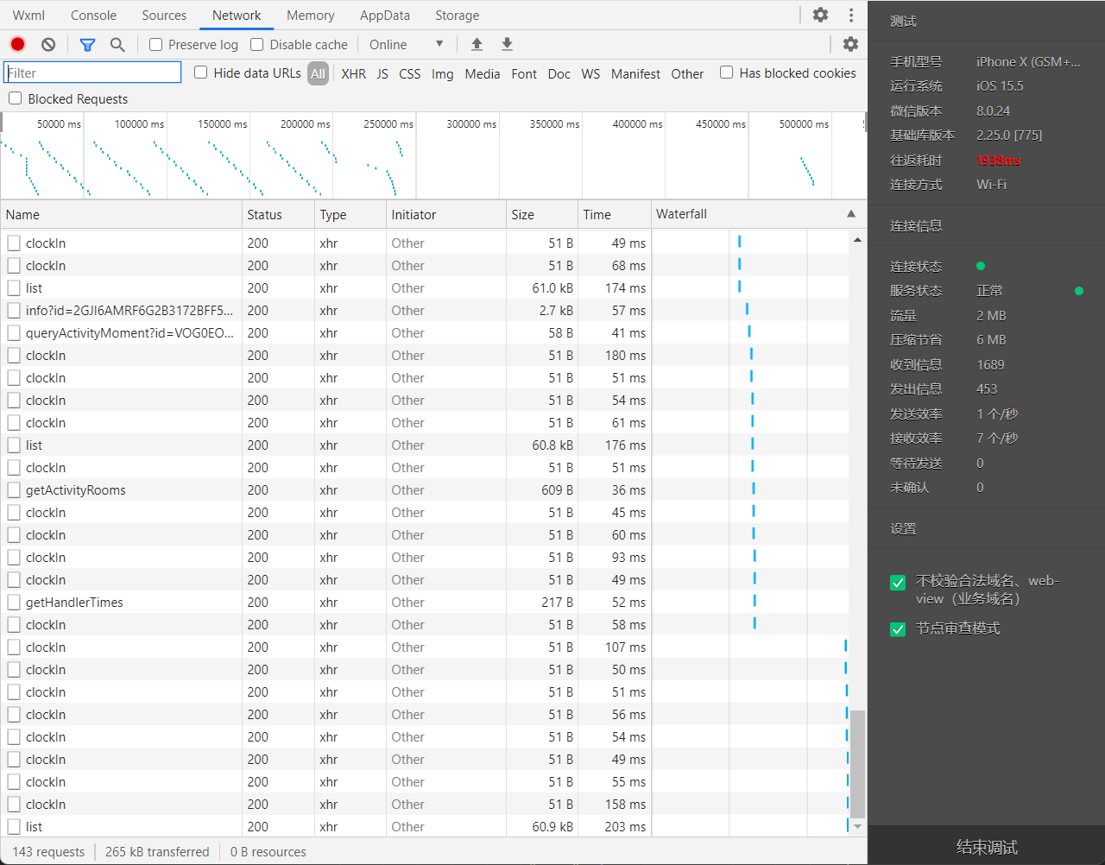Click scrollbar down arrow in request list
1105x865 pixels.
pyautogui.click(x=857, y=826)
